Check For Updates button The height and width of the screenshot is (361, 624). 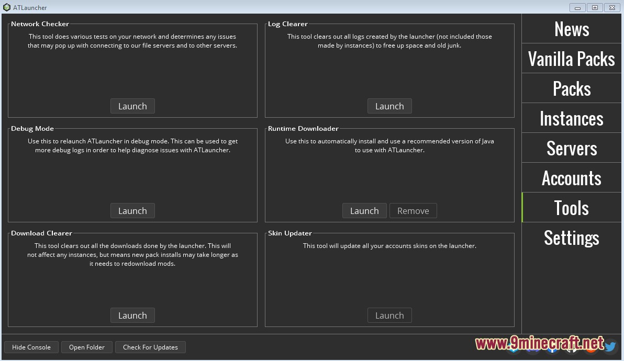150,347
